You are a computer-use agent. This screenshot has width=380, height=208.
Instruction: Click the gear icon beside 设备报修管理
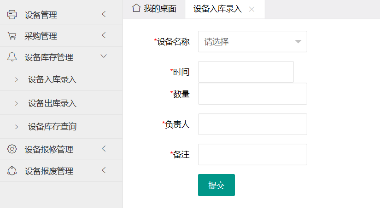(12, 149)
